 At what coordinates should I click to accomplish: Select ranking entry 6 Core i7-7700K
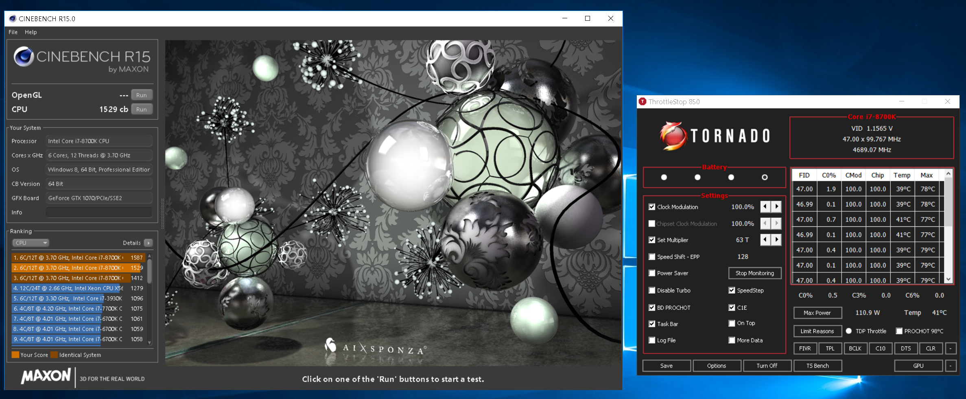tap(78, 309)
